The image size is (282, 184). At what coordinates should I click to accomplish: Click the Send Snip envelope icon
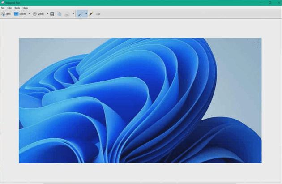click(x=67, y=14)
